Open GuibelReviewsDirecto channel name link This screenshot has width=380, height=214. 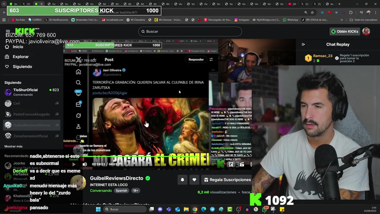[x=117, y=178]
